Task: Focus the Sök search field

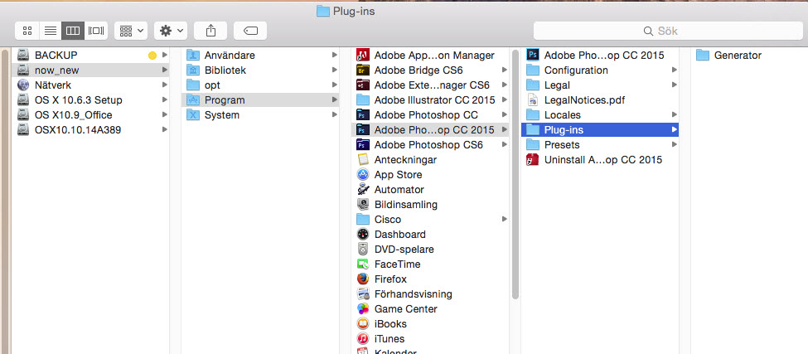Action: (668, 31)
